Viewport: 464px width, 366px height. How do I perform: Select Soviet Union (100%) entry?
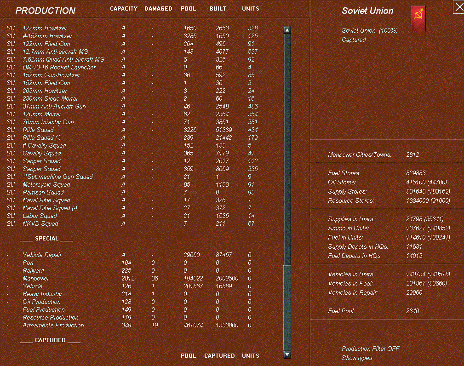coord(370,30)
